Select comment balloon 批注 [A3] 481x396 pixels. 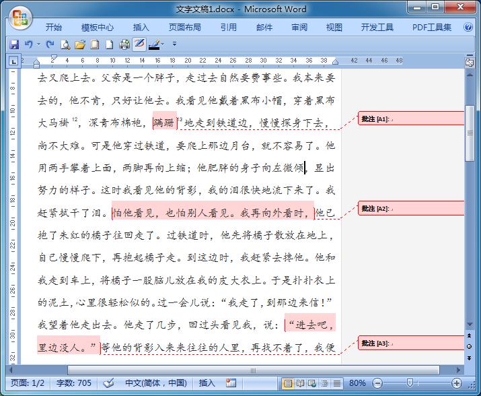click(x=411, y=343)
